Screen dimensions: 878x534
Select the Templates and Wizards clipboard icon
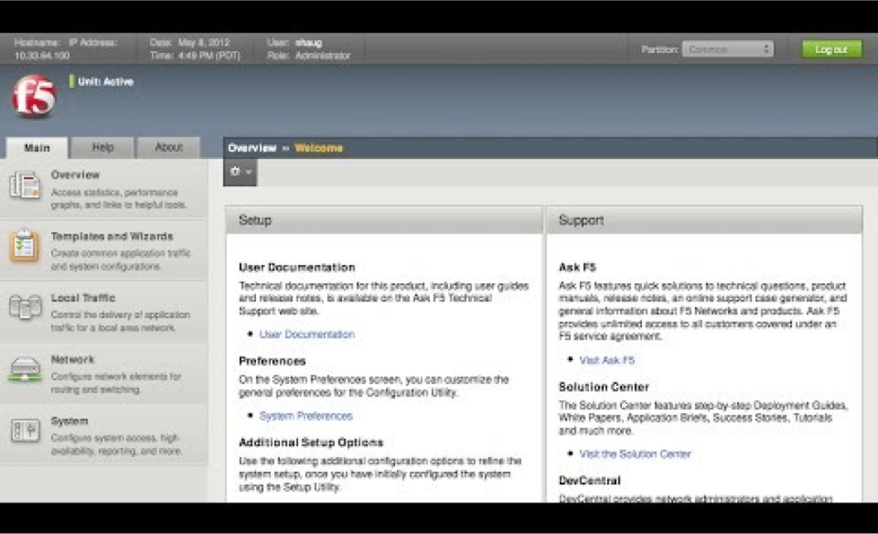(25, 246)
